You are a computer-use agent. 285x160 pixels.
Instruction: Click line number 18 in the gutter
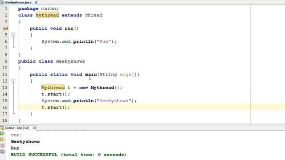[x=5, y=120]
